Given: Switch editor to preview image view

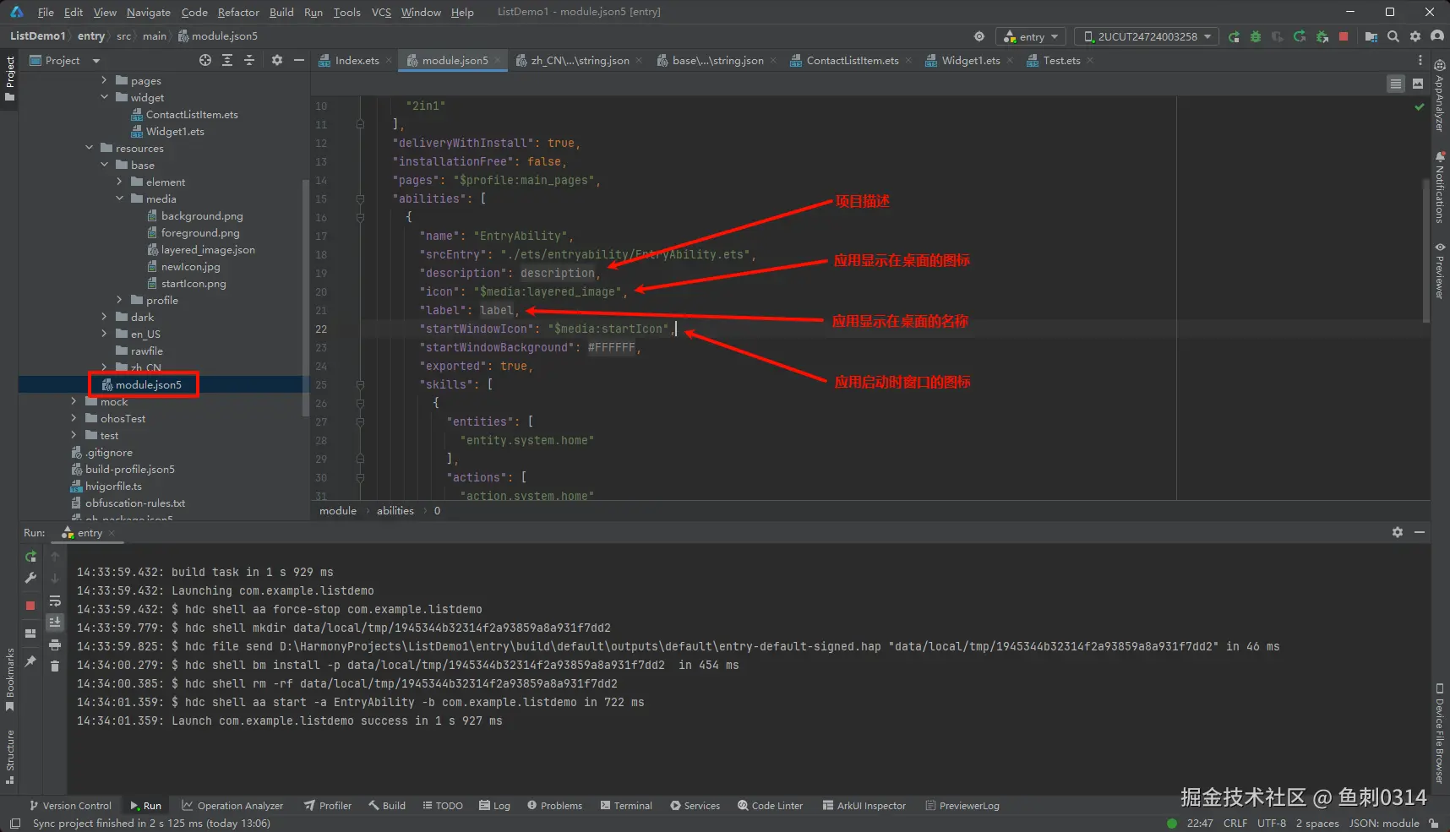Looking at the screenshot, I should (x=1418, y=84).
